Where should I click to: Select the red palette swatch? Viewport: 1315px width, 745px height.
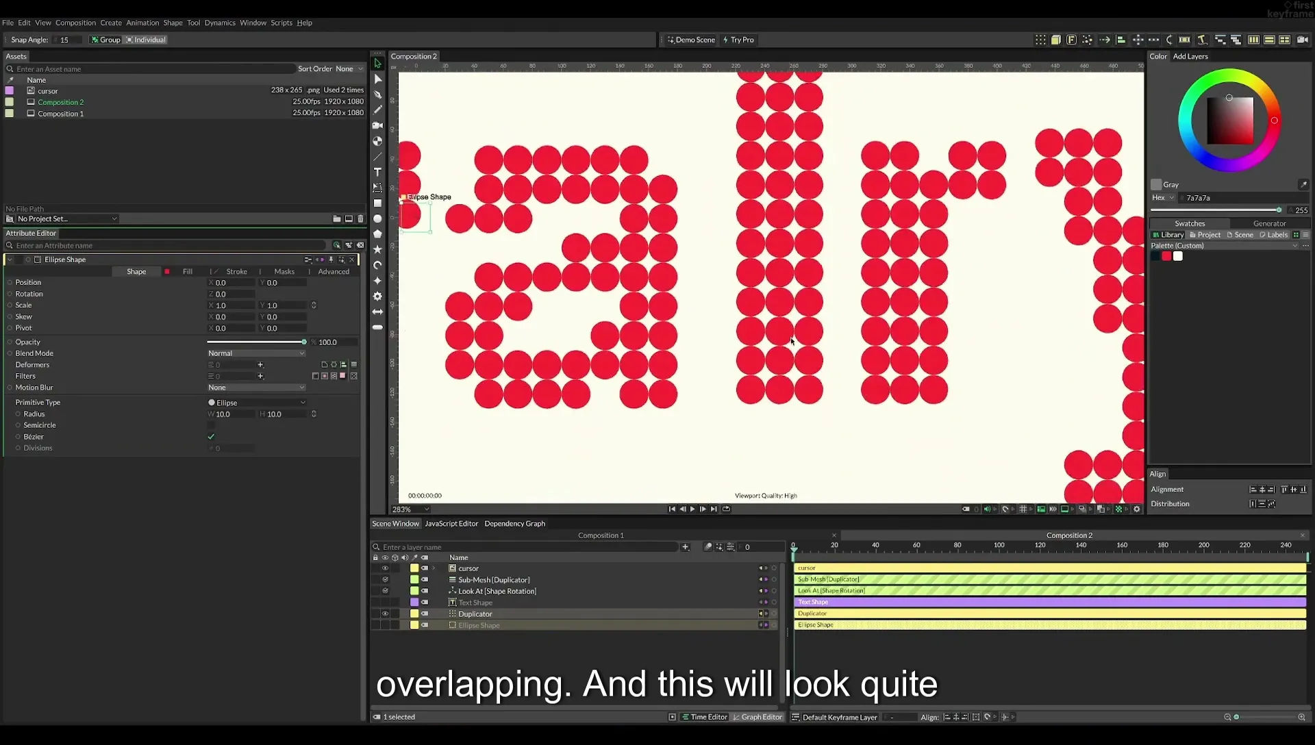tap(1166, 256)
